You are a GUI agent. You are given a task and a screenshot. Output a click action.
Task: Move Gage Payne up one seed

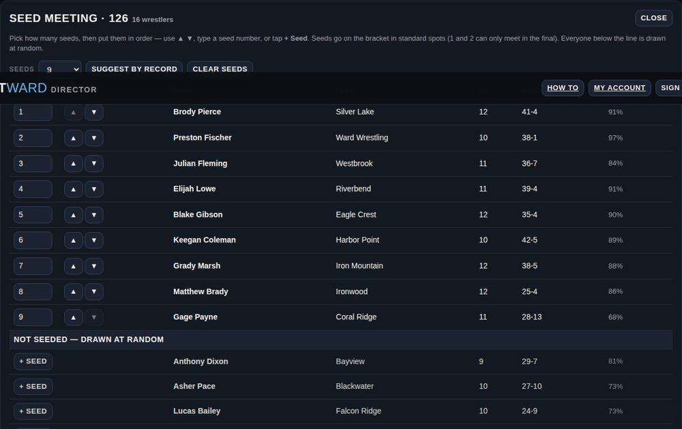(74, 317)
